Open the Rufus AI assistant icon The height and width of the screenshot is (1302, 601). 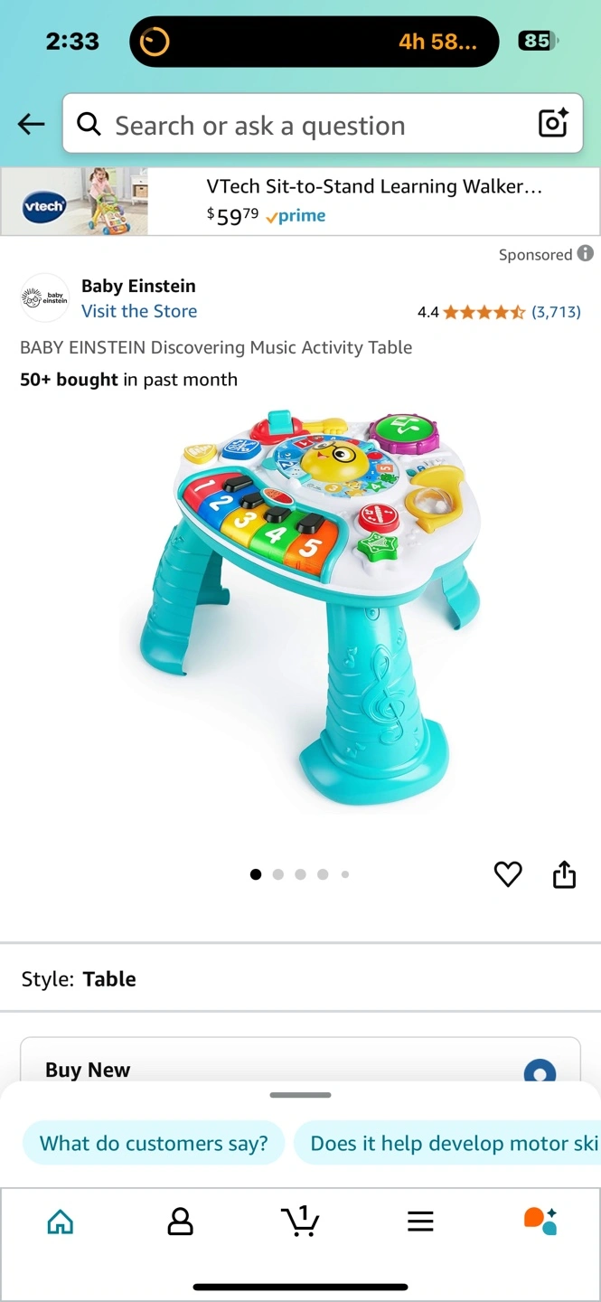pyautogui.click(x=540, y=1222)
